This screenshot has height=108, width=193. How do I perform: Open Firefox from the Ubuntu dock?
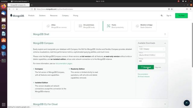coord(4,6)
